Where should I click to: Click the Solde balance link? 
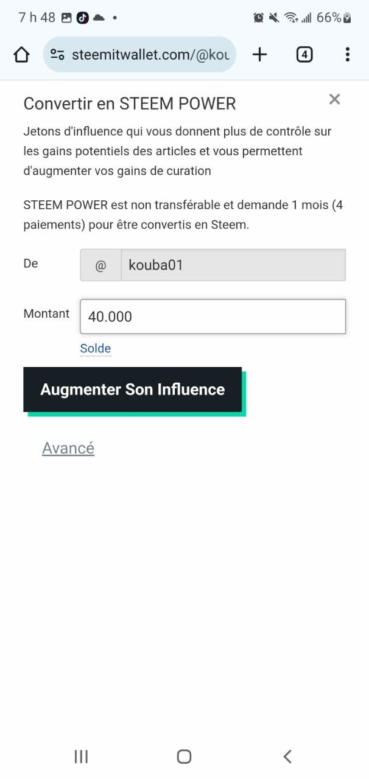[x=96, y=348]
